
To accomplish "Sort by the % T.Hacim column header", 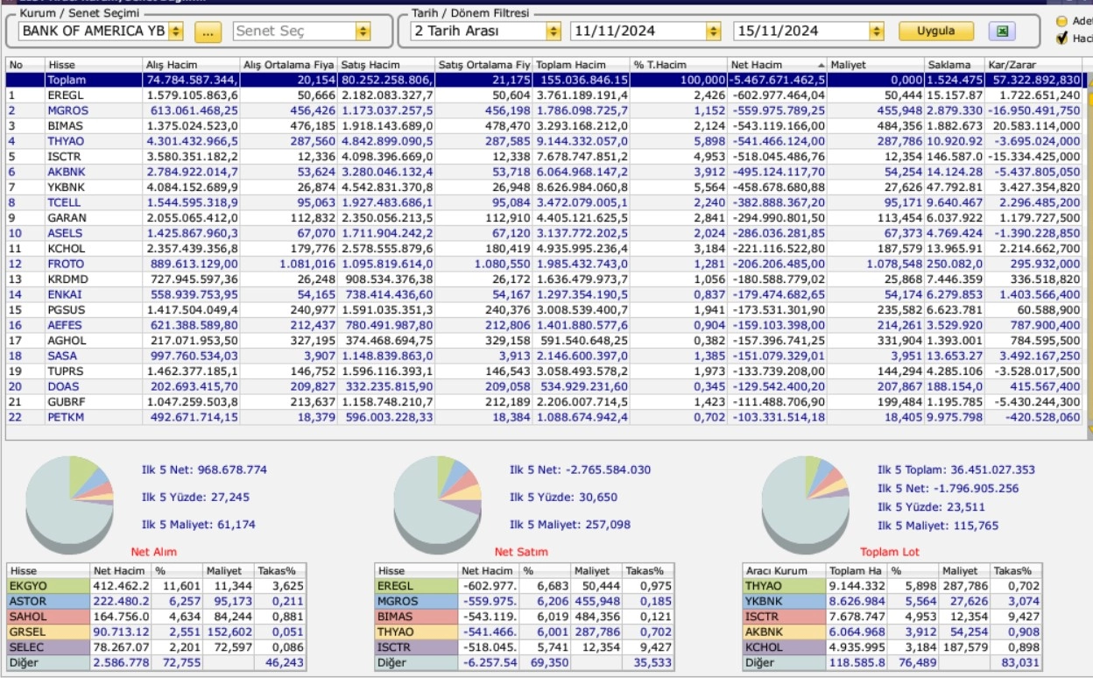I will [679, 65].
